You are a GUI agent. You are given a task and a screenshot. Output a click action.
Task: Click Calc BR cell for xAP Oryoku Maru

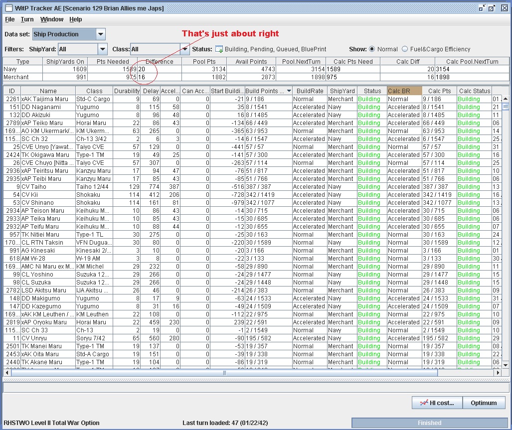point(404,322)
